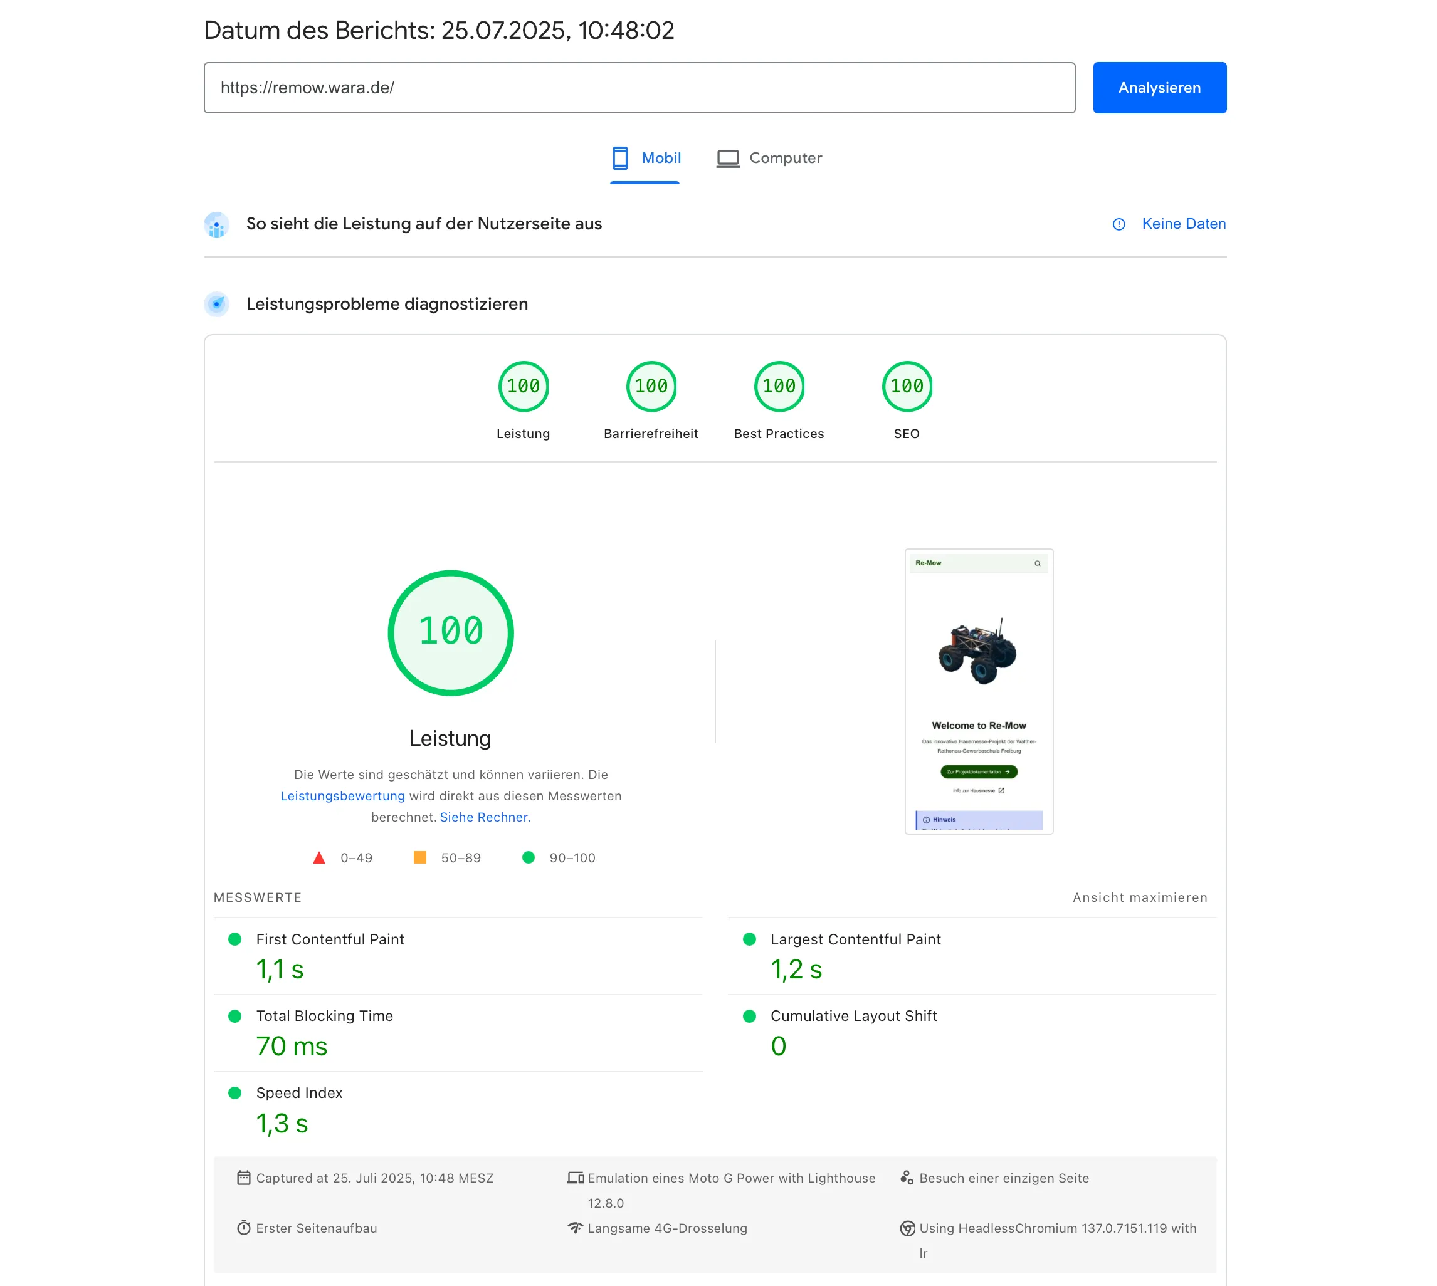Click the radar icon beside Leistungsprobleme diagnostizieren
Viewport: 1437px width, 1286px height.
pos(216,304)
